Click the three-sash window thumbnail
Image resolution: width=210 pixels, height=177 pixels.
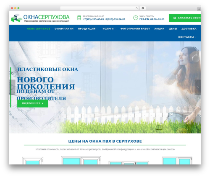pos(129,163)
